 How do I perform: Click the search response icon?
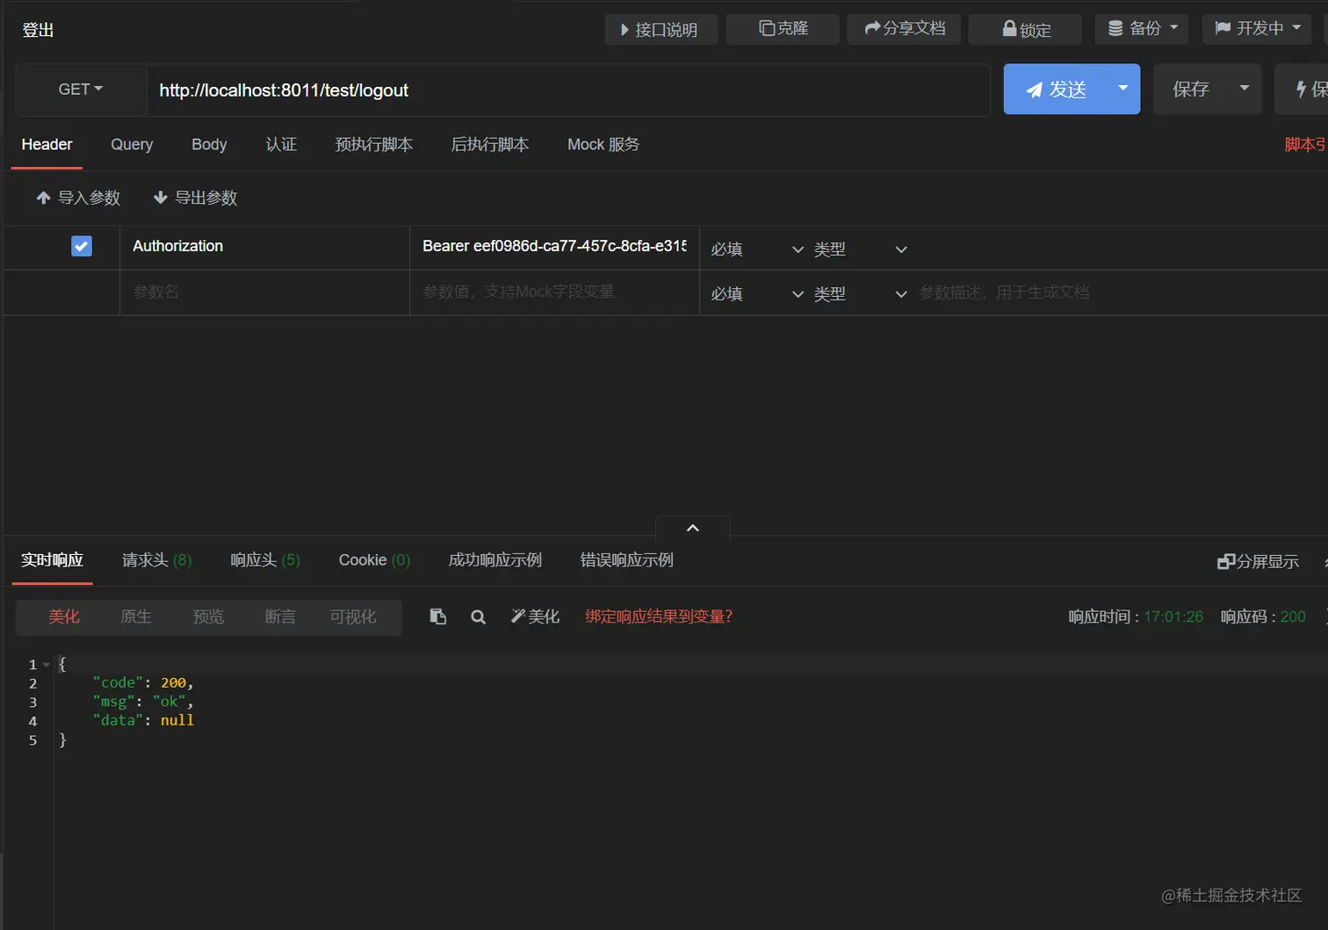(x=478, y=617)
